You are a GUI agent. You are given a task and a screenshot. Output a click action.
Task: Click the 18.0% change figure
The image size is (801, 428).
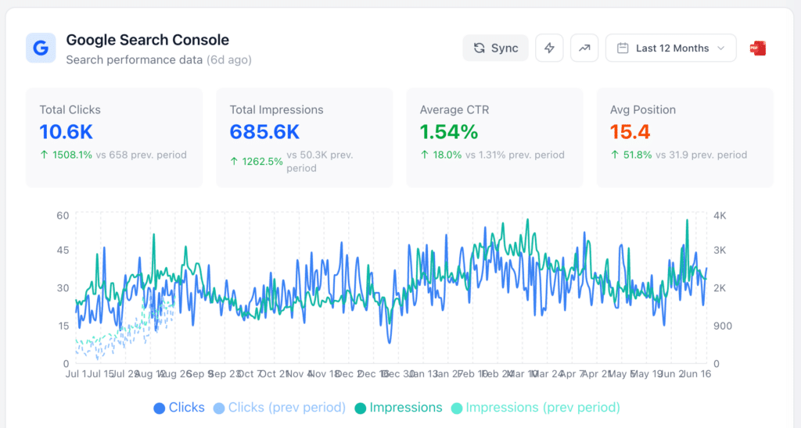coord(447,155)
